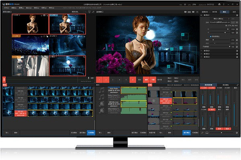Click the microphone icon below camera grid
The height and width of the screenshot is (160, 241).
click(89, 78)
